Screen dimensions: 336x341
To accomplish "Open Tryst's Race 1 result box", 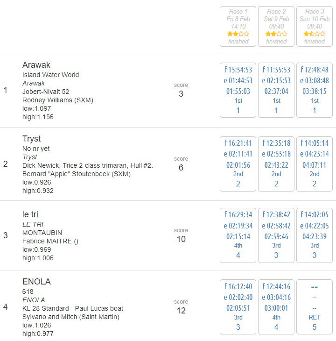I will 238,164.
